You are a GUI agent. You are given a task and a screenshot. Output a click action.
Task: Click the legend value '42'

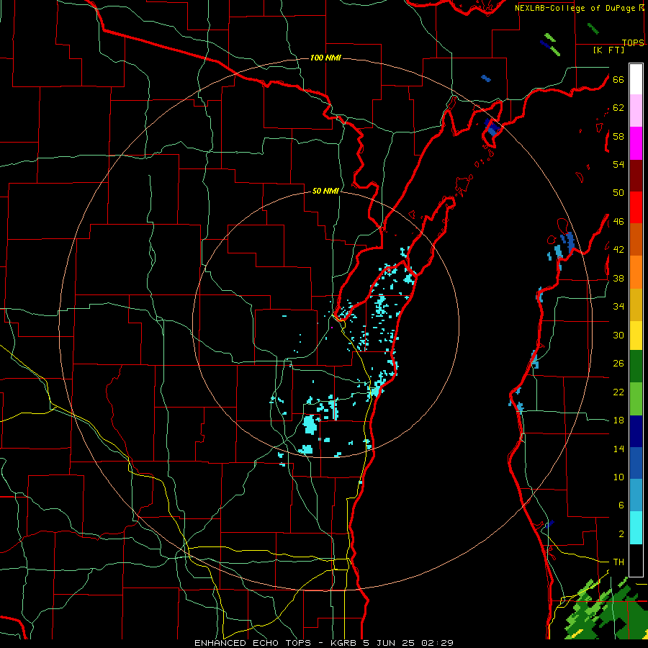(618, 250)
